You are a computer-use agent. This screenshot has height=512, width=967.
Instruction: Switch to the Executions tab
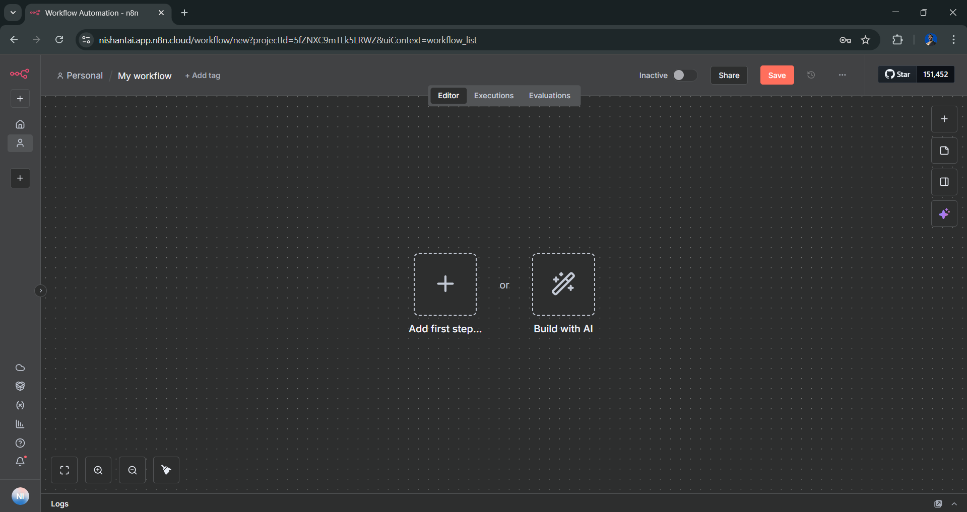pos(493,95)
